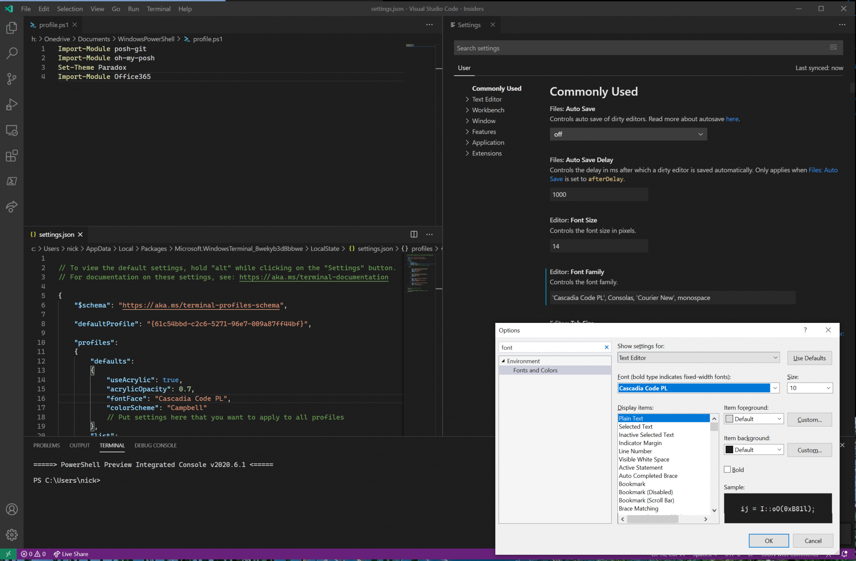Open the Extensions view
Viewport: 856px width, 561px height.
click(11, 155)
